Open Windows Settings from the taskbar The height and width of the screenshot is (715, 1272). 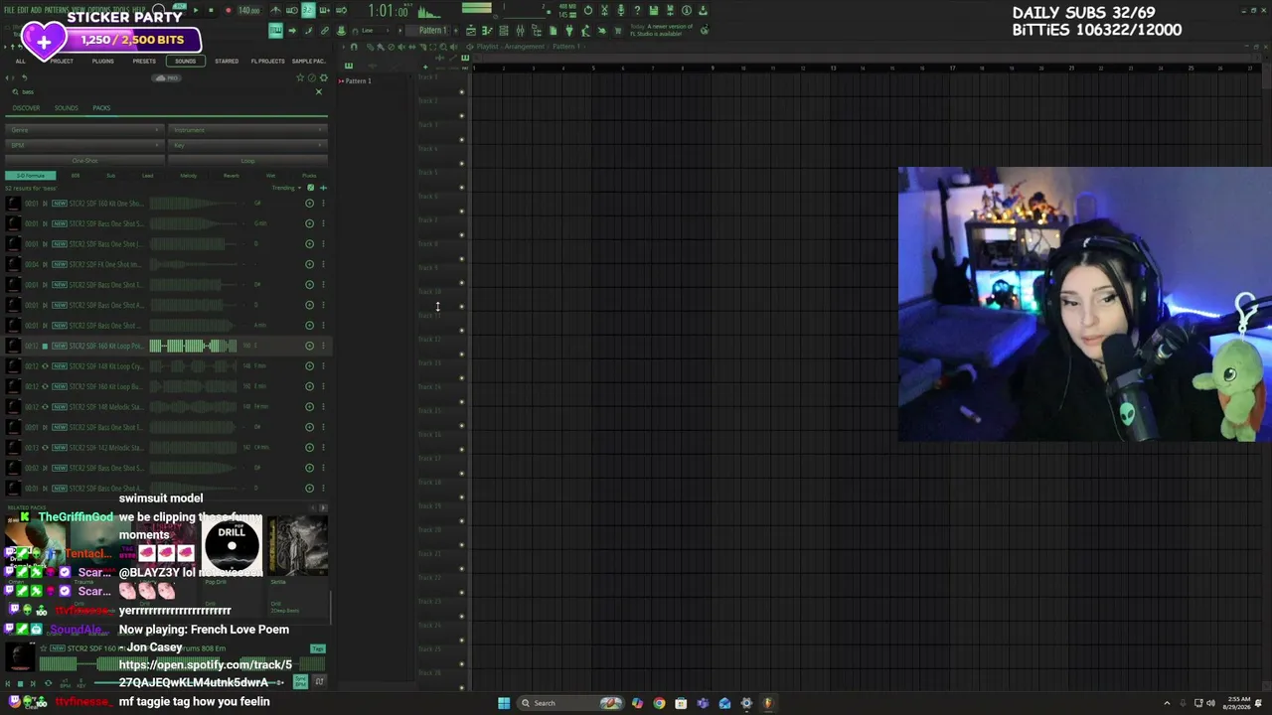(746, 703)
